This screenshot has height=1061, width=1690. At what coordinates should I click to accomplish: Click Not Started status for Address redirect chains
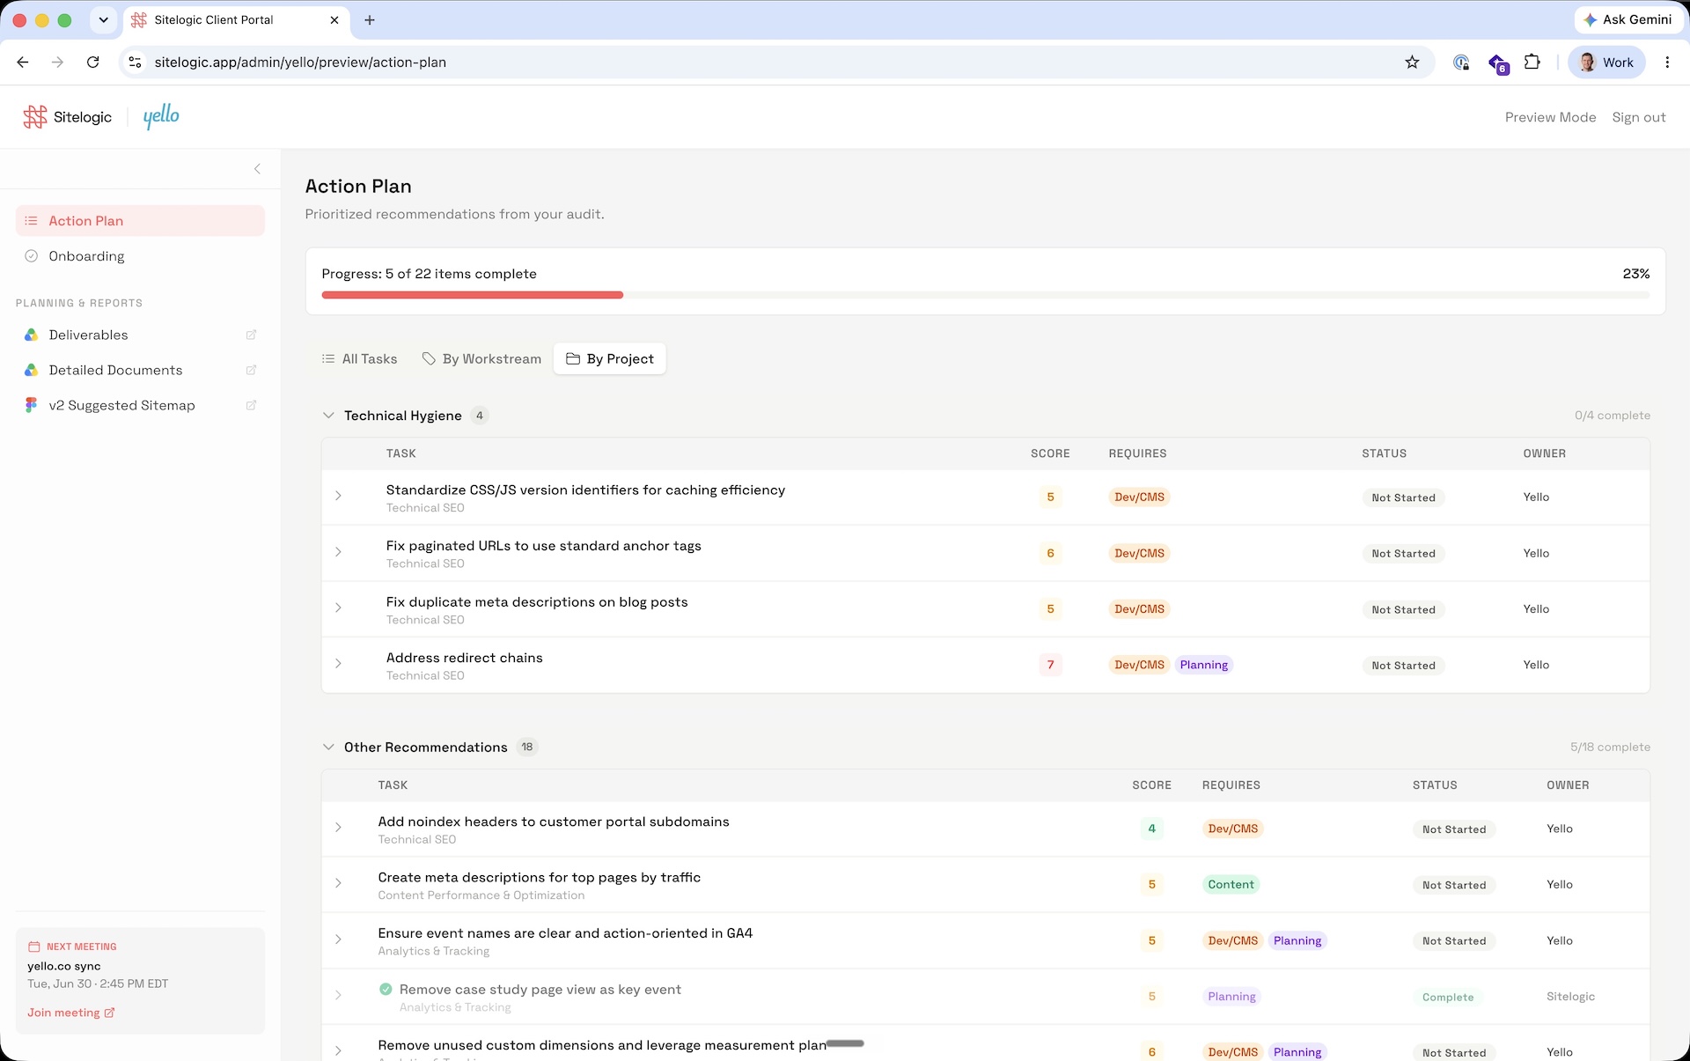1403,665
